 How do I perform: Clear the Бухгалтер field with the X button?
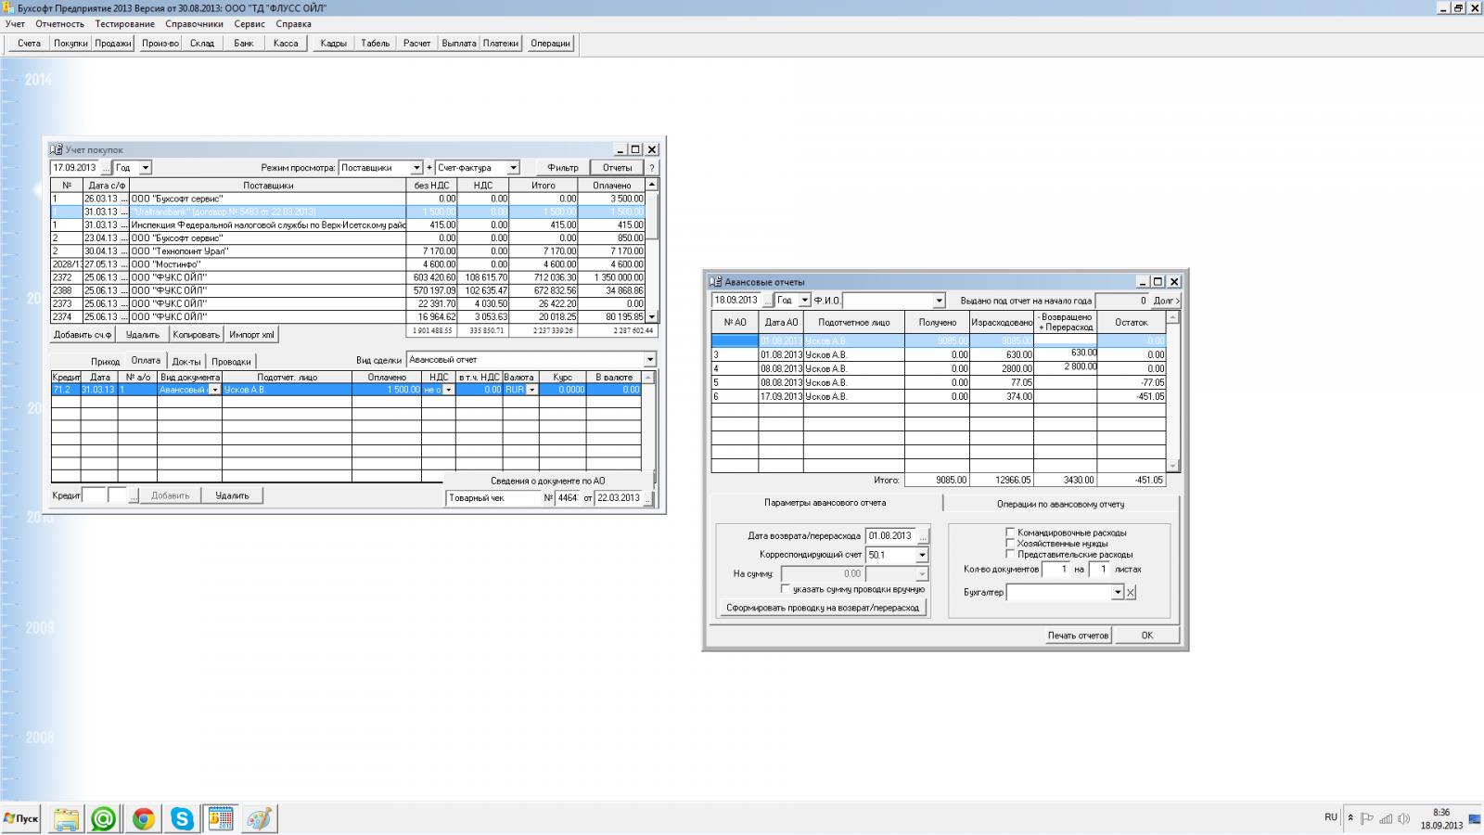pyautogui.click(x=1131, y=592)
